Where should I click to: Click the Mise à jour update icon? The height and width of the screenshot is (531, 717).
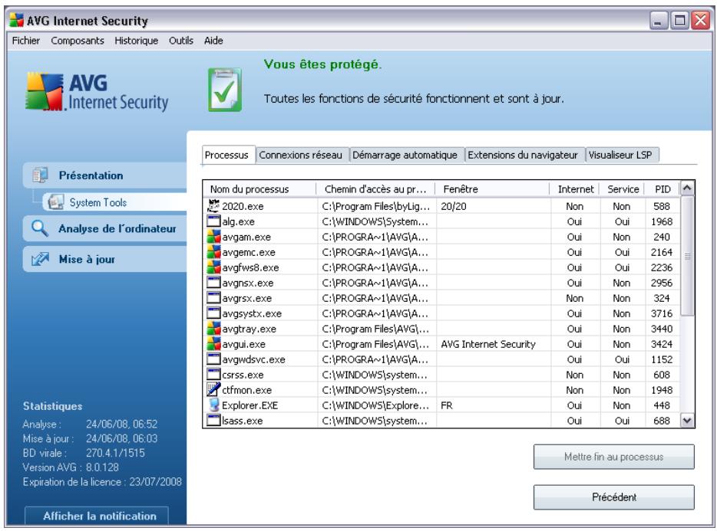coord(40,259)
